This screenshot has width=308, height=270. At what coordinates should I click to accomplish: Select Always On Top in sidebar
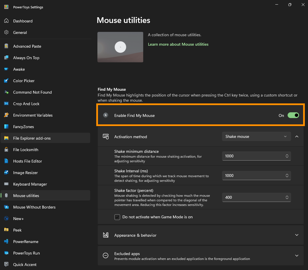45,58
